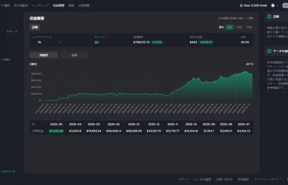Viewport: 288px width, 185px height.
Task: Click the 2025-07 month header
Action: [x=244, y=124]
